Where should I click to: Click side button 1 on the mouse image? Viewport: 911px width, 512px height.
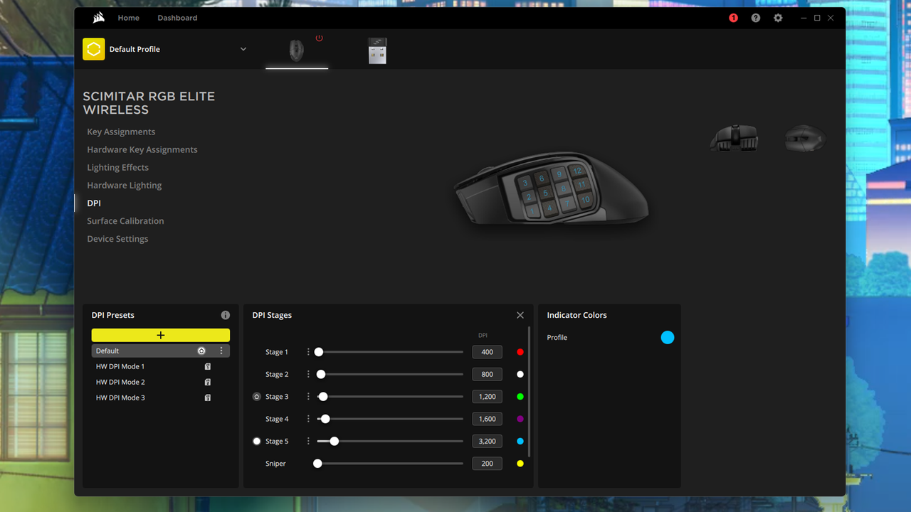533,211
